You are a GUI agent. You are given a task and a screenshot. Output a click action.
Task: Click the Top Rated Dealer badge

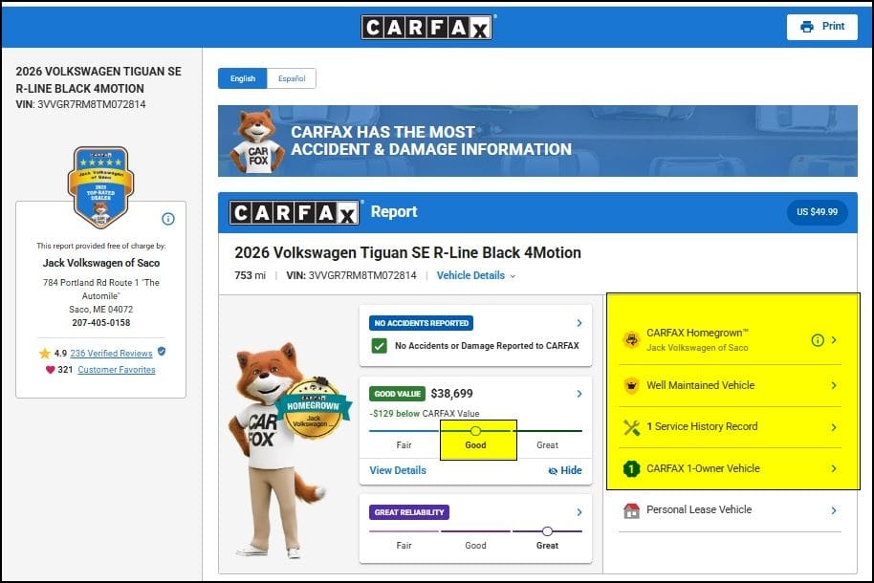[101, 187]
